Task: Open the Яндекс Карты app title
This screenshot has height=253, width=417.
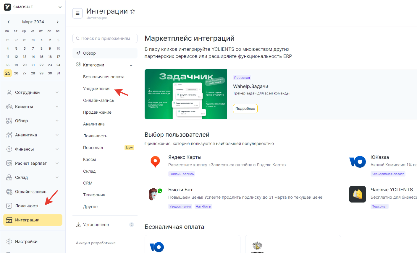Action: (x=185, y=157)
